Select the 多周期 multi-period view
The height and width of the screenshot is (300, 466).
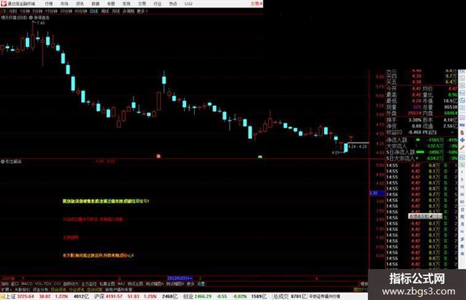pyautogui.click(x=128, y=11)
